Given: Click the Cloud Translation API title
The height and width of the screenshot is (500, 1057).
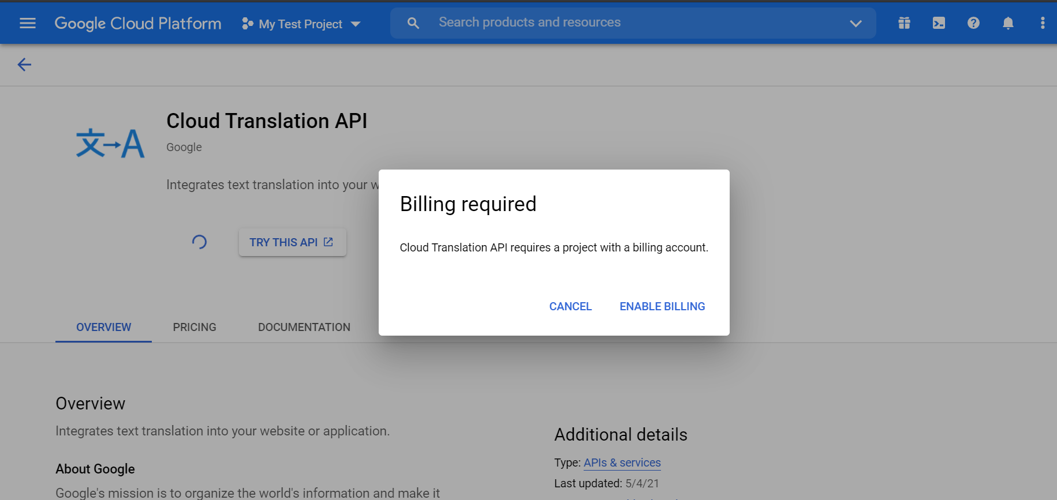Looking at the screenshot, I should [x=267, y=121].
